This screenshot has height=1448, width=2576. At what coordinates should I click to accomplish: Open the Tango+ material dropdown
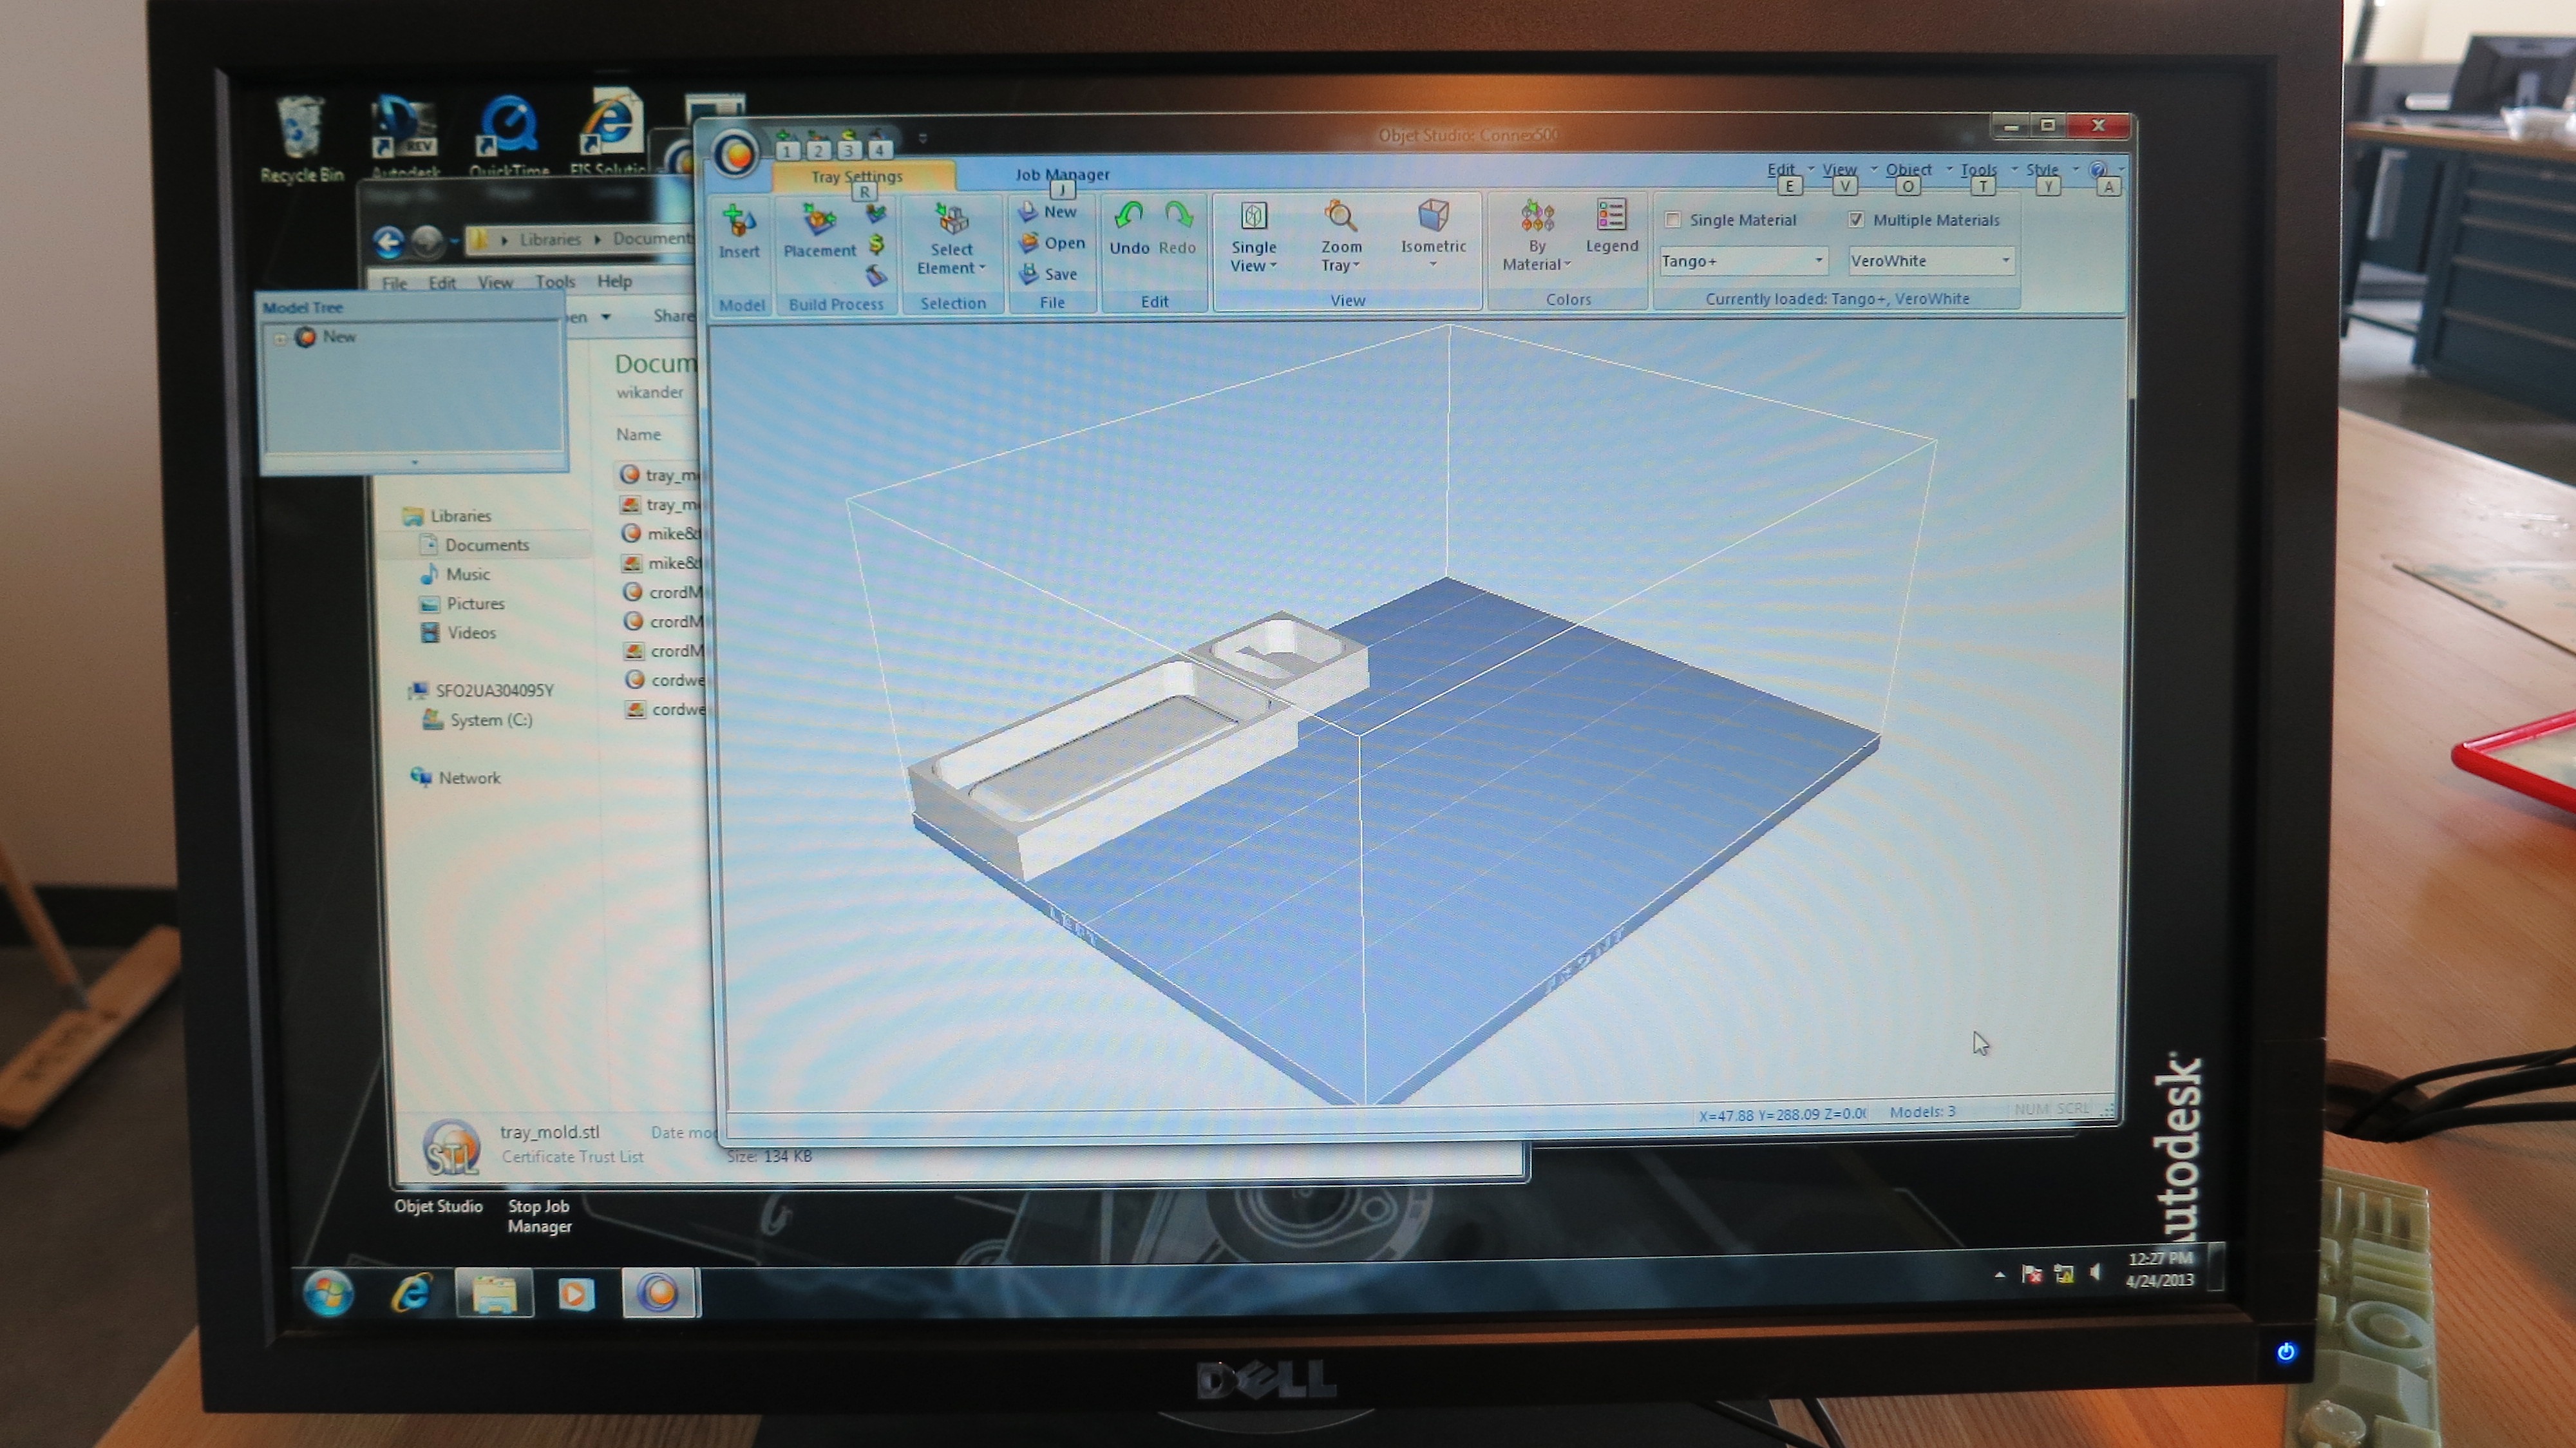pos(1819,261)
